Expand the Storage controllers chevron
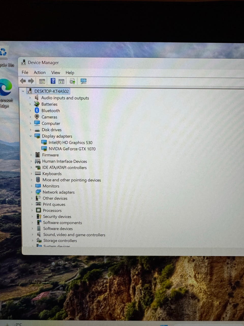 (x=33, y=240)
